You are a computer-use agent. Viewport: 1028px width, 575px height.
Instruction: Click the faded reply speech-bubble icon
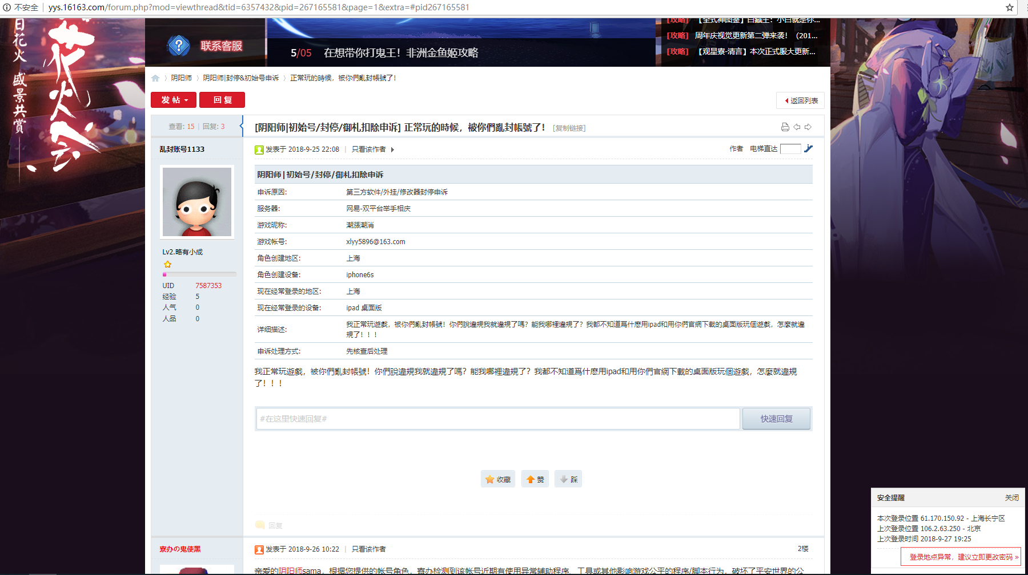(x=260, y=525)
